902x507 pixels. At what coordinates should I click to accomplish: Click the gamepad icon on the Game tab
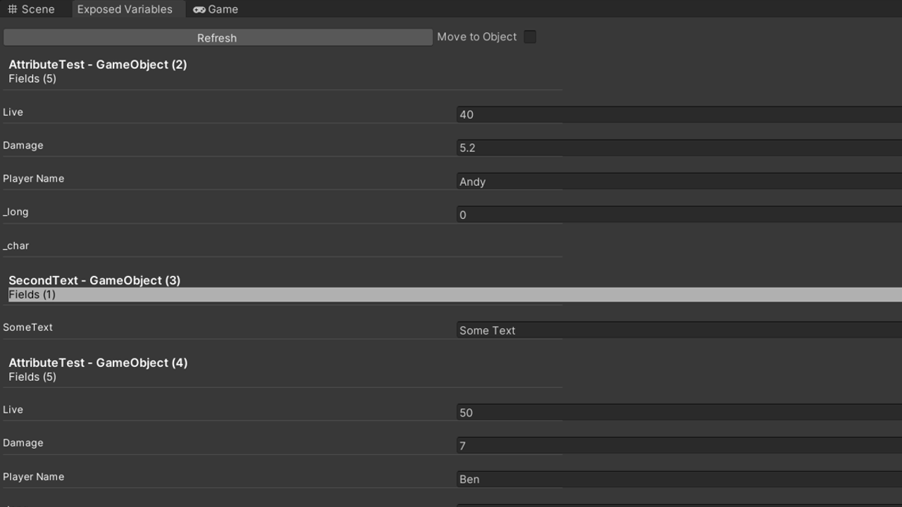click(199, 10)
